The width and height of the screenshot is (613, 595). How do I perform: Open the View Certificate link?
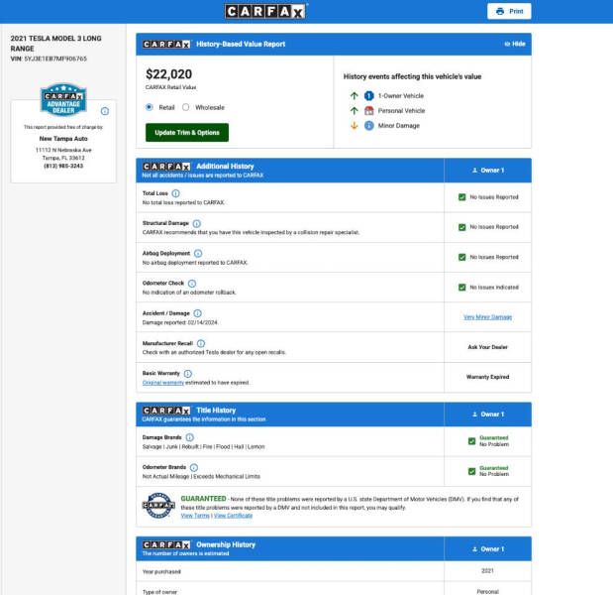coord(233,516)
